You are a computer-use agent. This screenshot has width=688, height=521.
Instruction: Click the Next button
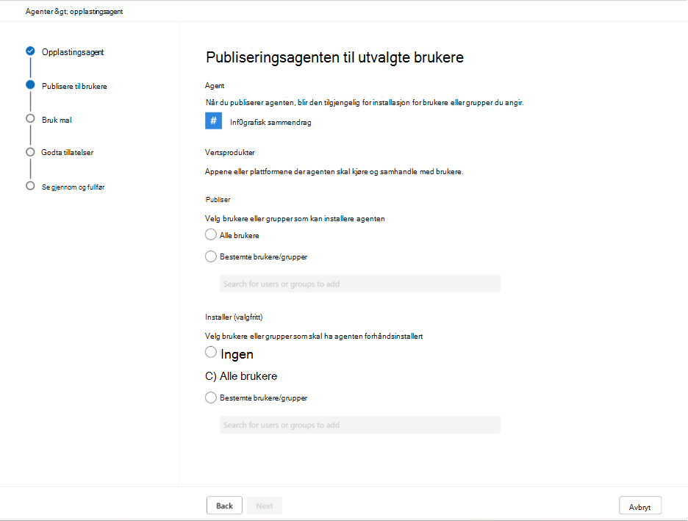tap(265, 506)
